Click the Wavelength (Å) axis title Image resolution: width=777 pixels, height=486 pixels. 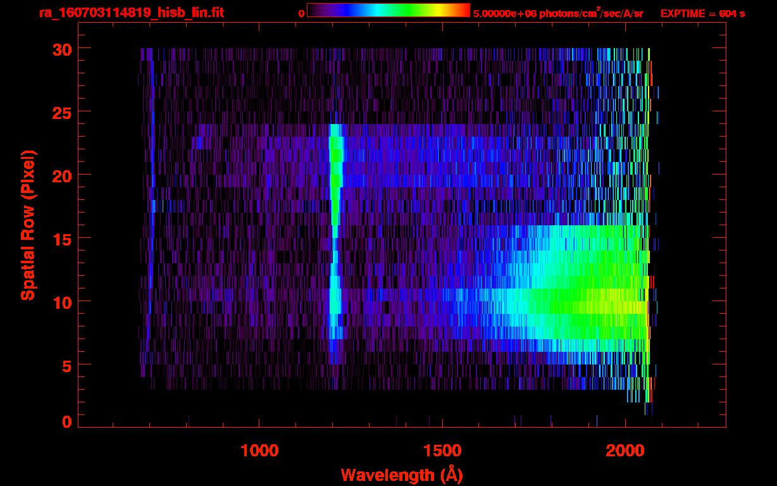[x=401, y=475]
